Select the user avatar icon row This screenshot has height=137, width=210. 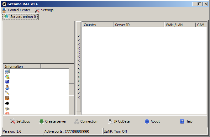[7, 87]
